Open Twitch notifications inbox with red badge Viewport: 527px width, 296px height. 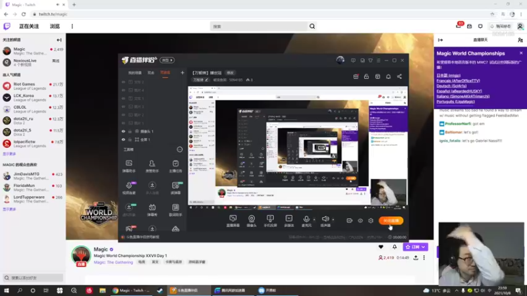point(458,26)
